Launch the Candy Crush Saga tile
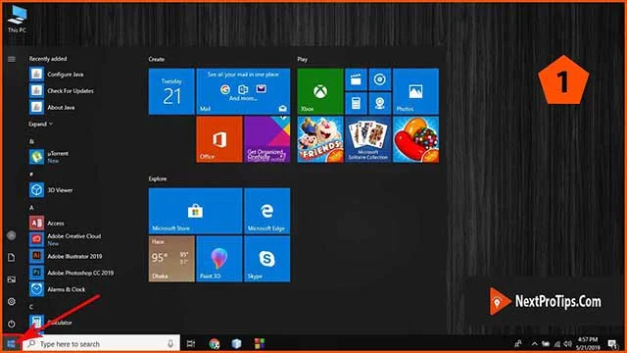Image resolution: width=627 pixels, height=353 pixels. pyautogui.click(x=415, y=139)
